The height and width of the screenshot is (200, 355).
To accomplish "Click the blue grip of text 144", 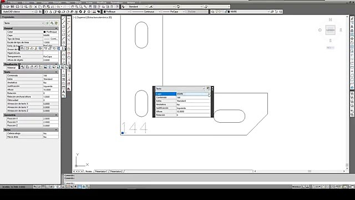I will (x=123, y=133).
